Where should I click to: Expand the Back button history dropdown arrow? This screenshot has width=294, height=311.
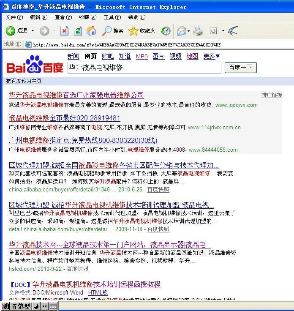(33, 30)
